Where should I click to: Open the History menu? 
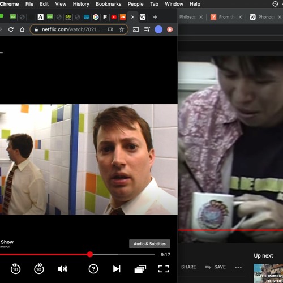(81, 4)
